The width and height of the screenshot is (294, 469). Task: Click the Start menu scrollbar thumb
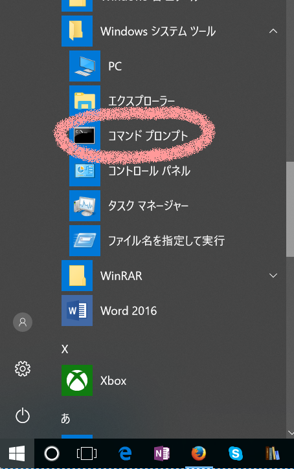[x=290, y=210]
